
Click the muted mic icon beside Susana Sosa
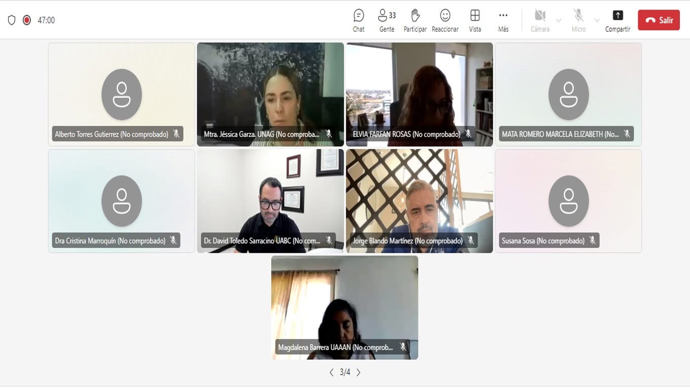pos(592,241)
